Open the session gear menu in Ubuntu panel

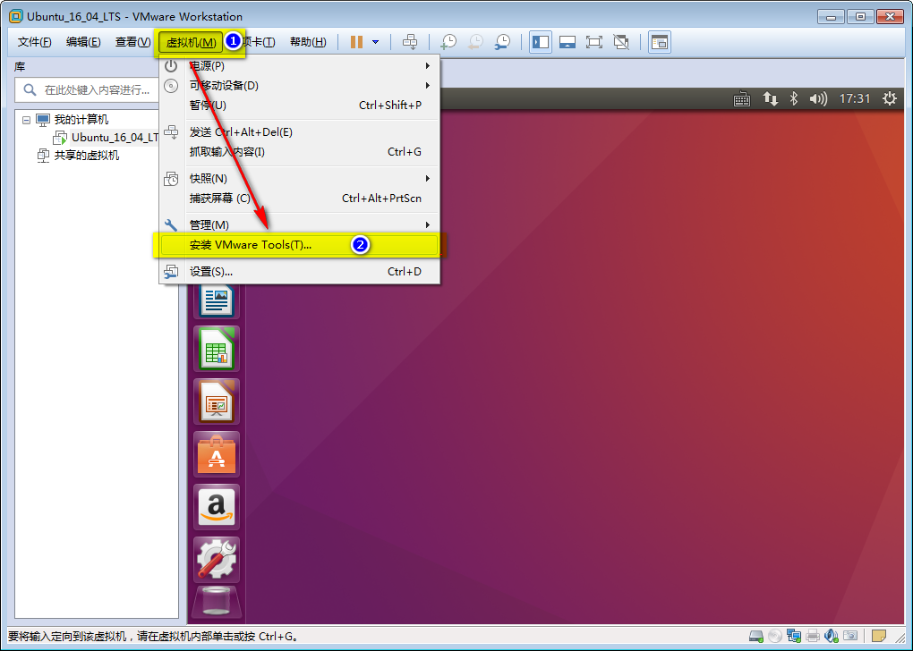889,99
